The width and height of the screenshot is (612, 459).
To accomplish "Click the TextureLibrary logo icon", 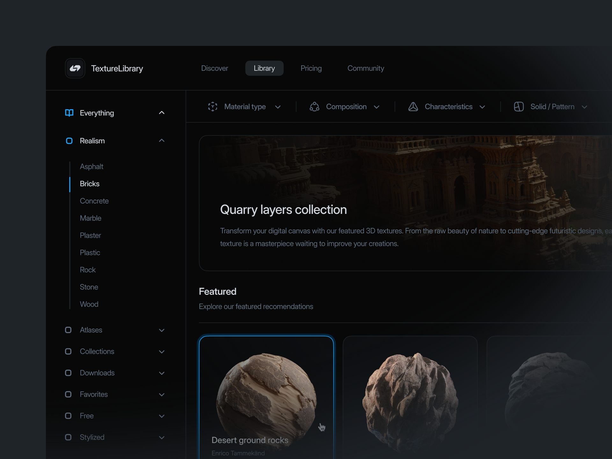I will (x=75, y=68).
